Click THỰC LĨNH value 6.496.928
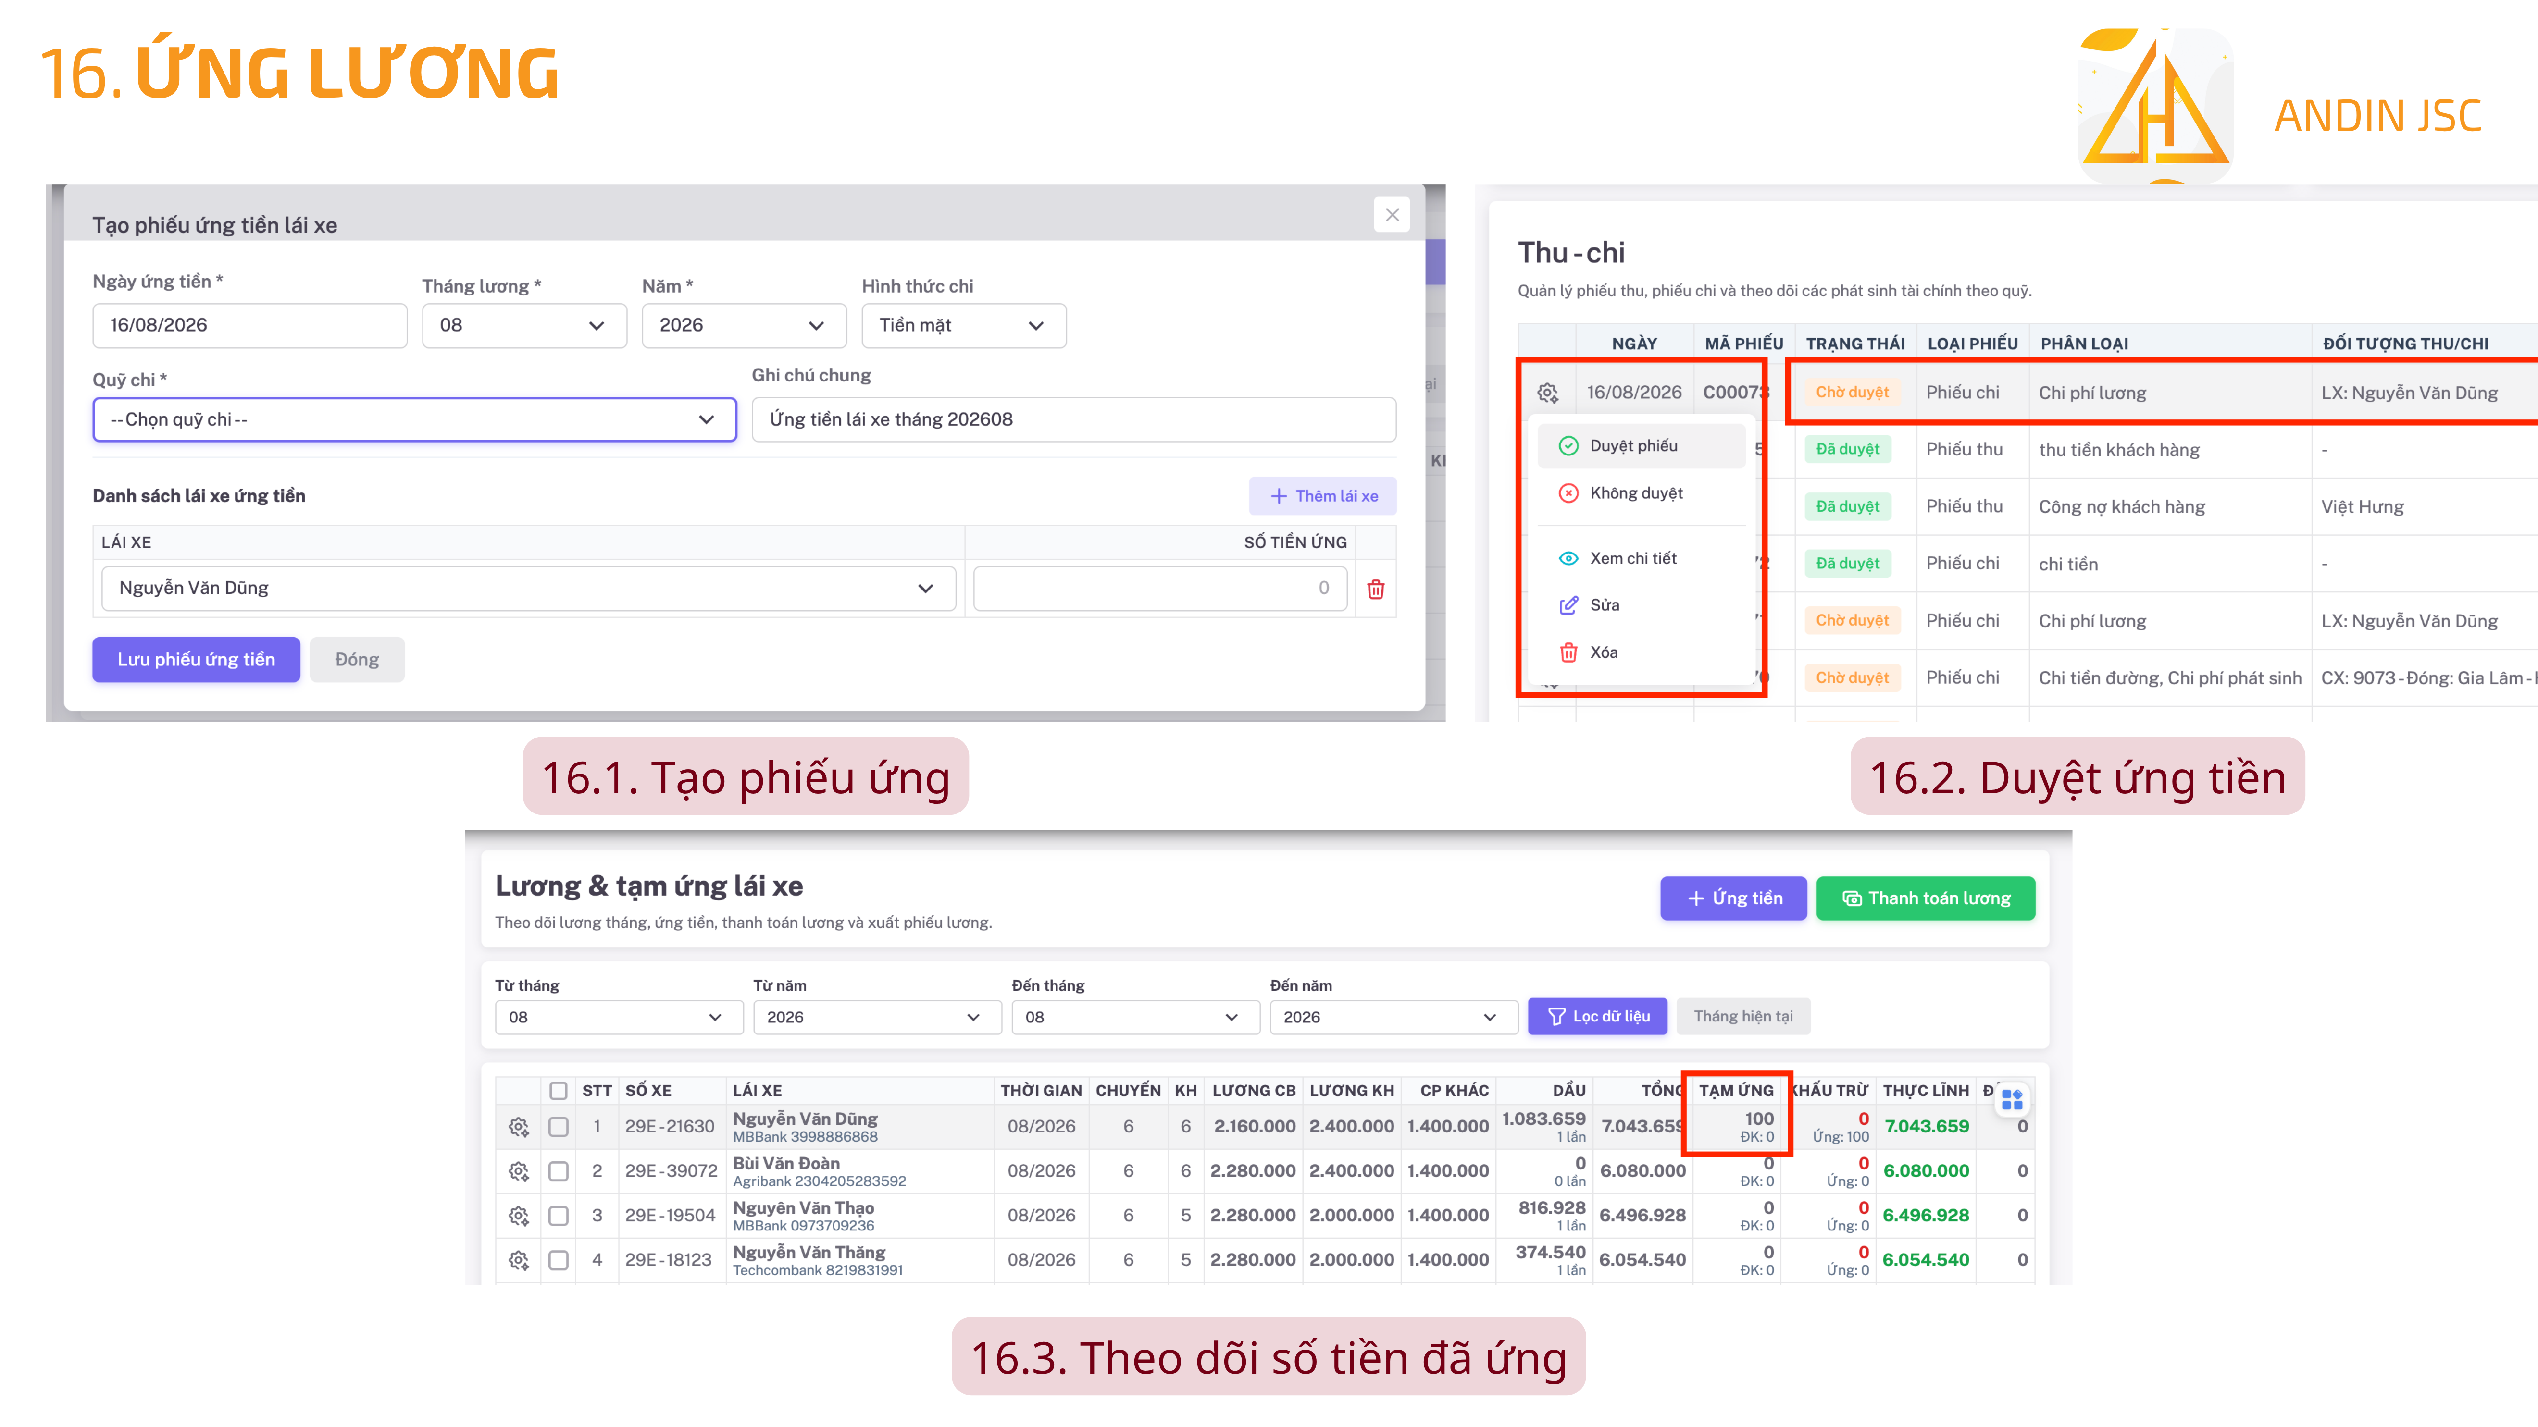The image size is (2538, 1427). tap(1926, 1215)
